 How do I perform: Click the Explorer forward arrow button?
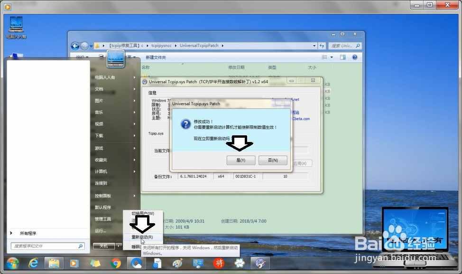(x=84, y=46)
